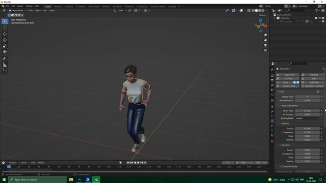The image size is (326, 183).
Task: Collapse the Stiffness subpanel
Action: click(280, 124)
